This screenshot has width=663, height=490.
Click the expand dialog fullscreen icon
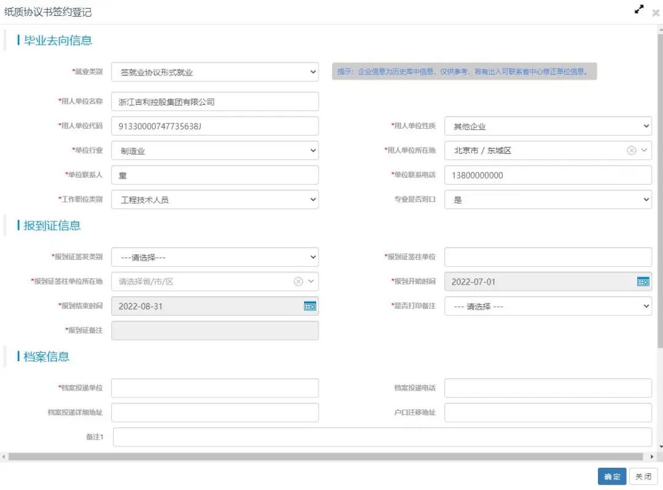click(x=639, y=9)
